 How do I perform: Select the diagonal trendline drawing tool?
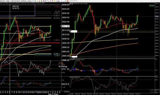pyautogui.click(x=48, y=1)
